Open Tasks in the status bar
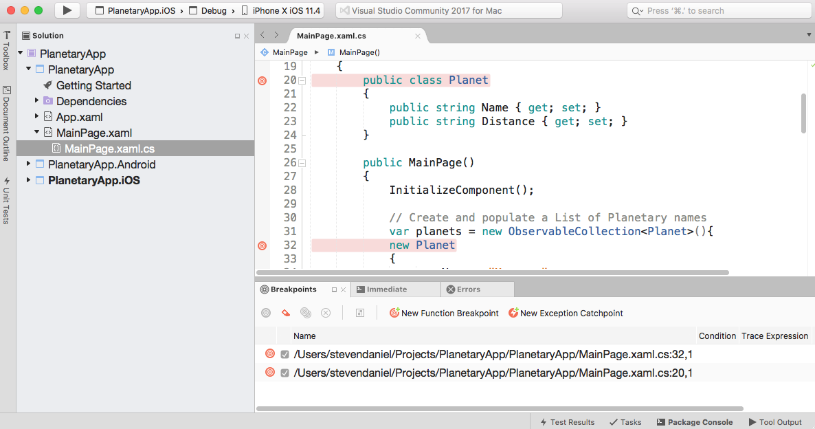815x429 pixels. [625, 421]
